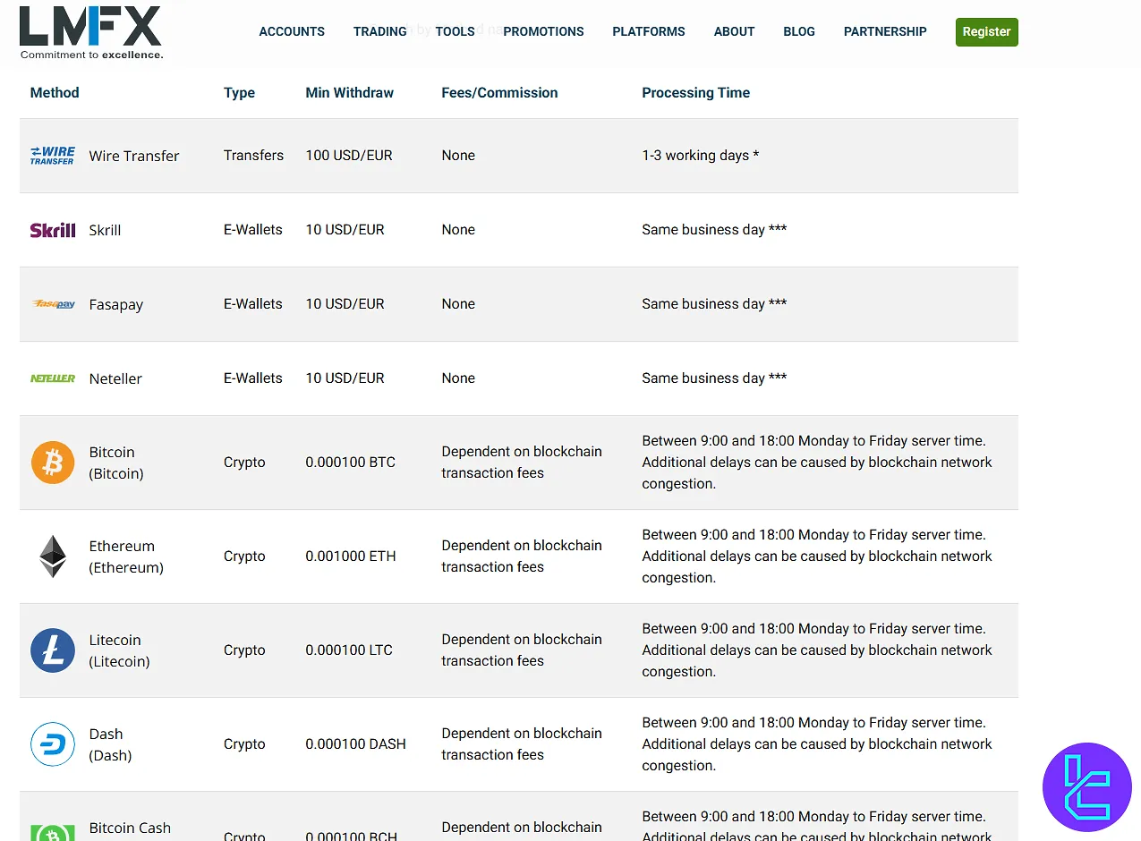1141x841 pixels.
Task: Select the Skrill method name
Action: click(x=105, y=230)
